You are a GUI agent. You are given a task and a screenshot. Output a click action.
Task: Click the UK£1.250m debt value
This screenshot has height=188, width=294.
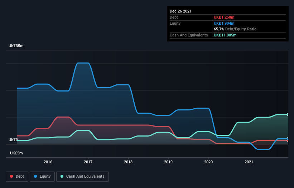[224, 17]
